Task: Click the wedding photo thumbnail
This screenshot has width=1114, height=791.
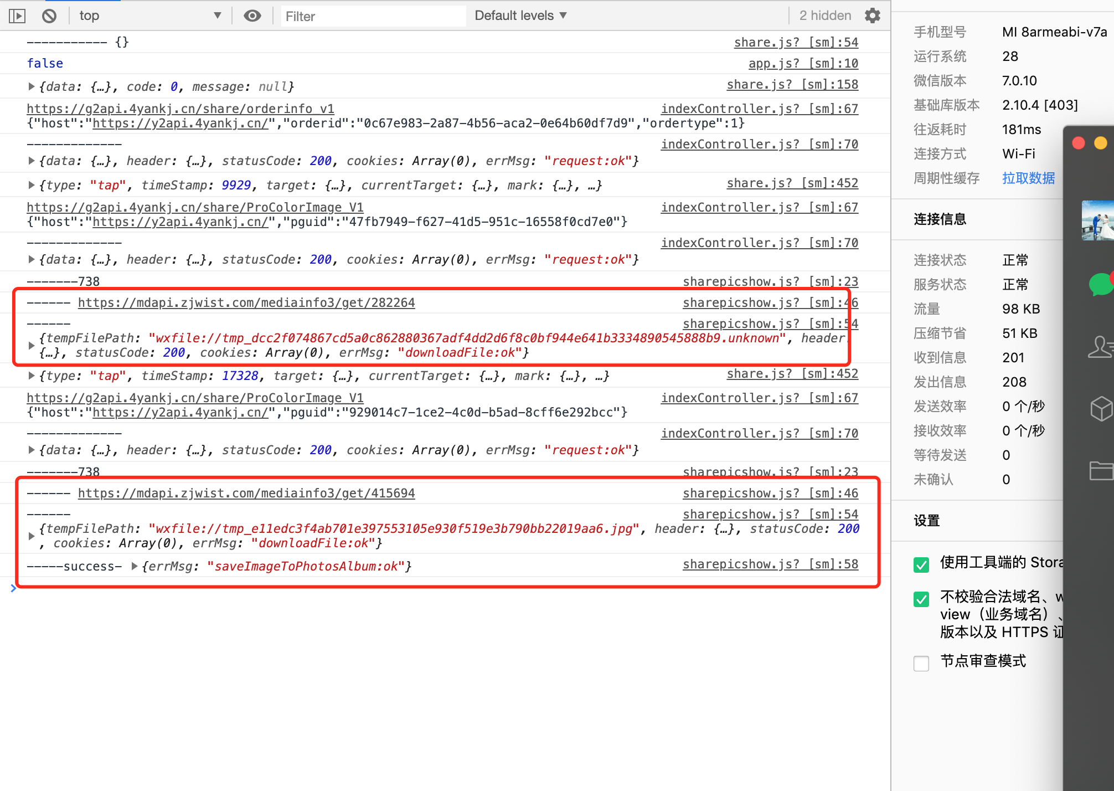Action: (1098, 220)
